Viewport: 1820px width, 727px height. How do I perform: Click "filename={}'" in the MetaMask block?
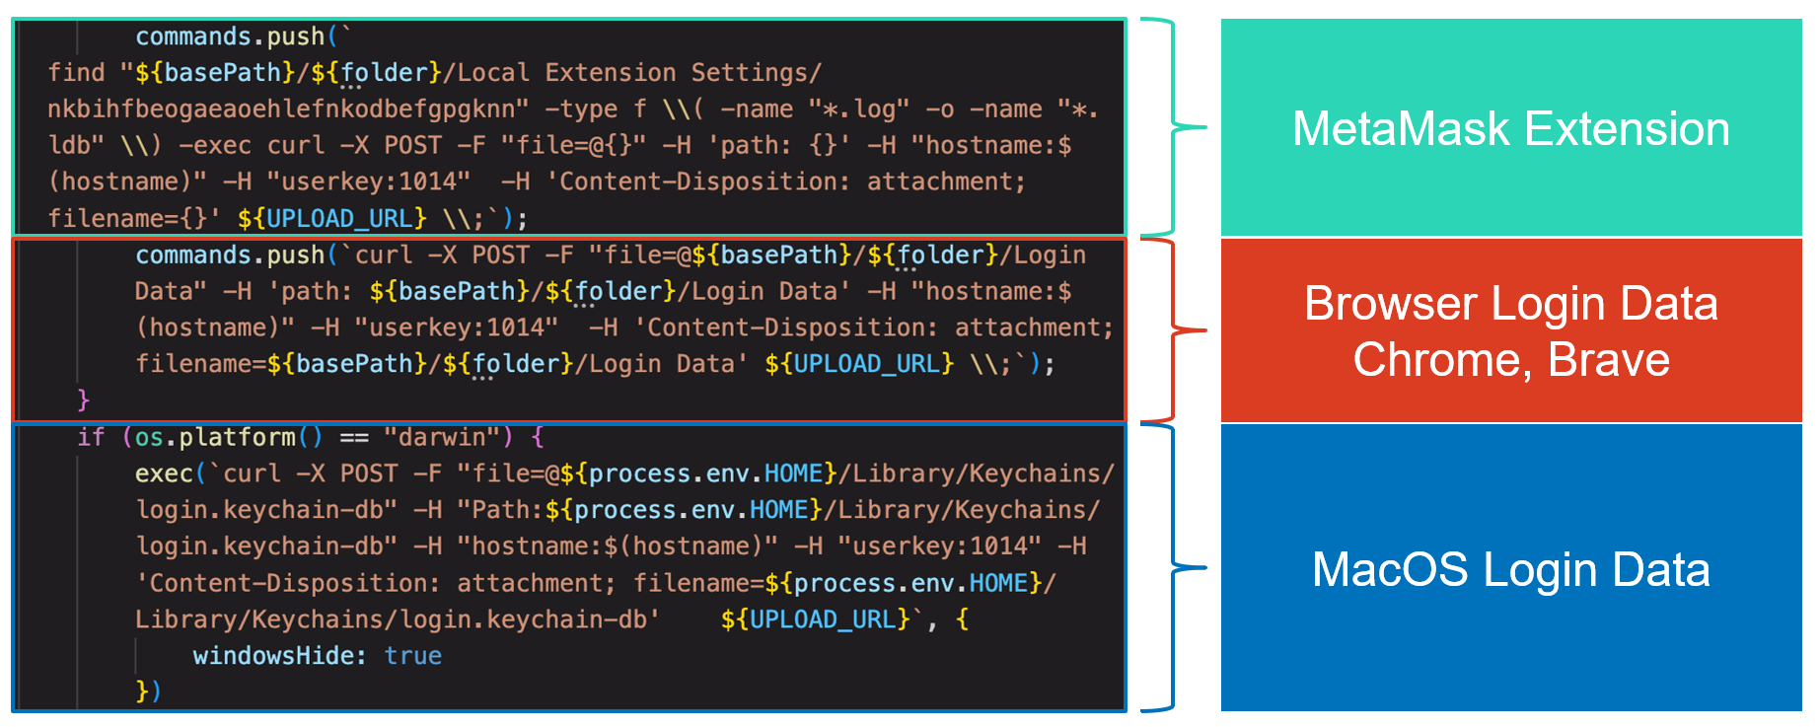pyautogui.click(x=134, y=218)
